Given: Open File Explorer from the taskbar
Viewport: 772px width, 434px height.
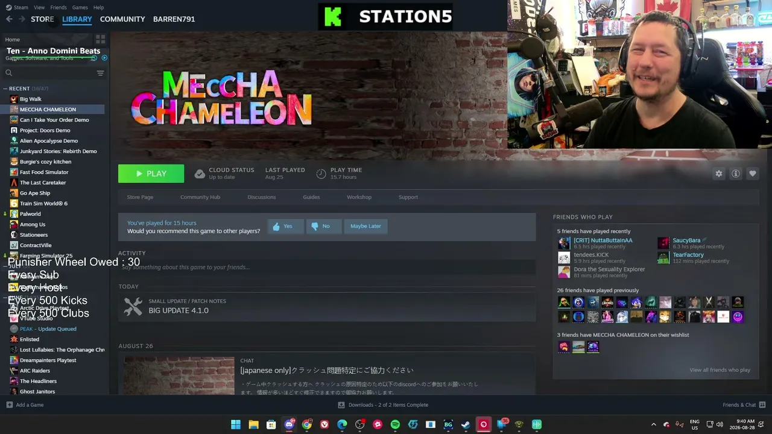Looking at the screenshot, I should [x=253, y=424].
